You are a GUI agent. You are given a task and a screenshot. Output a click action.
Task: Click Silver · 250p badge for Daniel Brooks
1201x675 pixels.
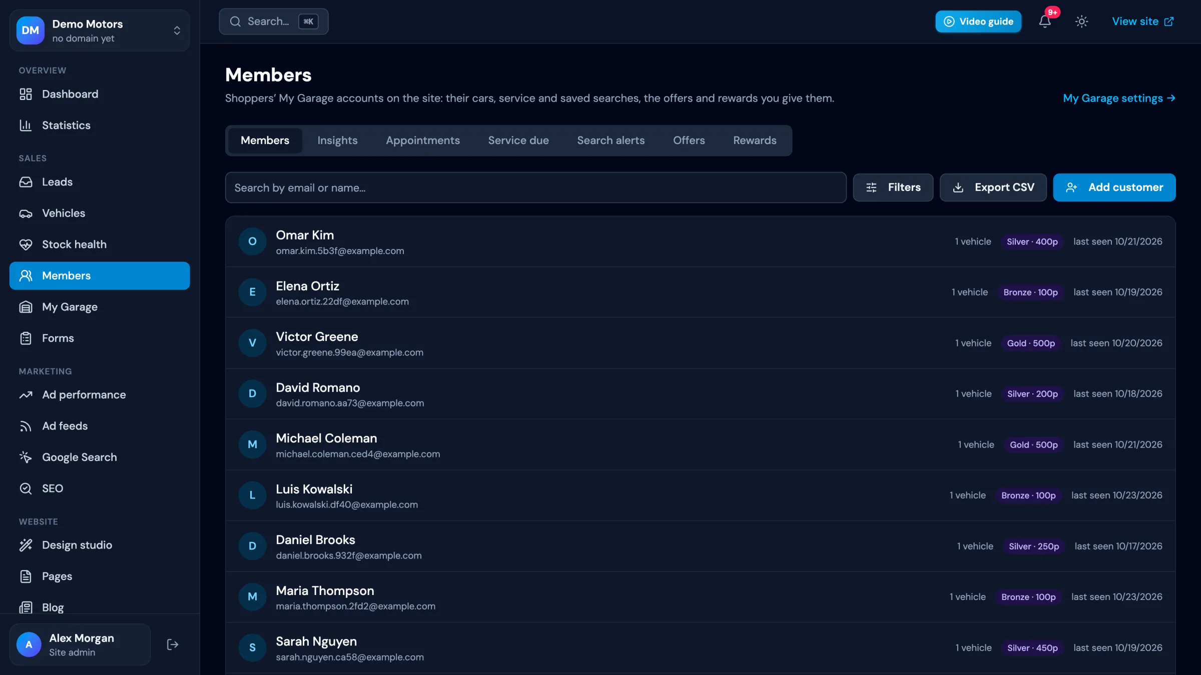tap(1033, 546)
